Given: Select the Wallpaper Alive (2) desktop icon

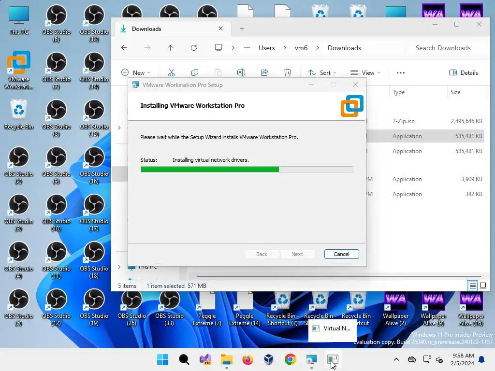Looking at the screenshot, I should pos(395,310).
